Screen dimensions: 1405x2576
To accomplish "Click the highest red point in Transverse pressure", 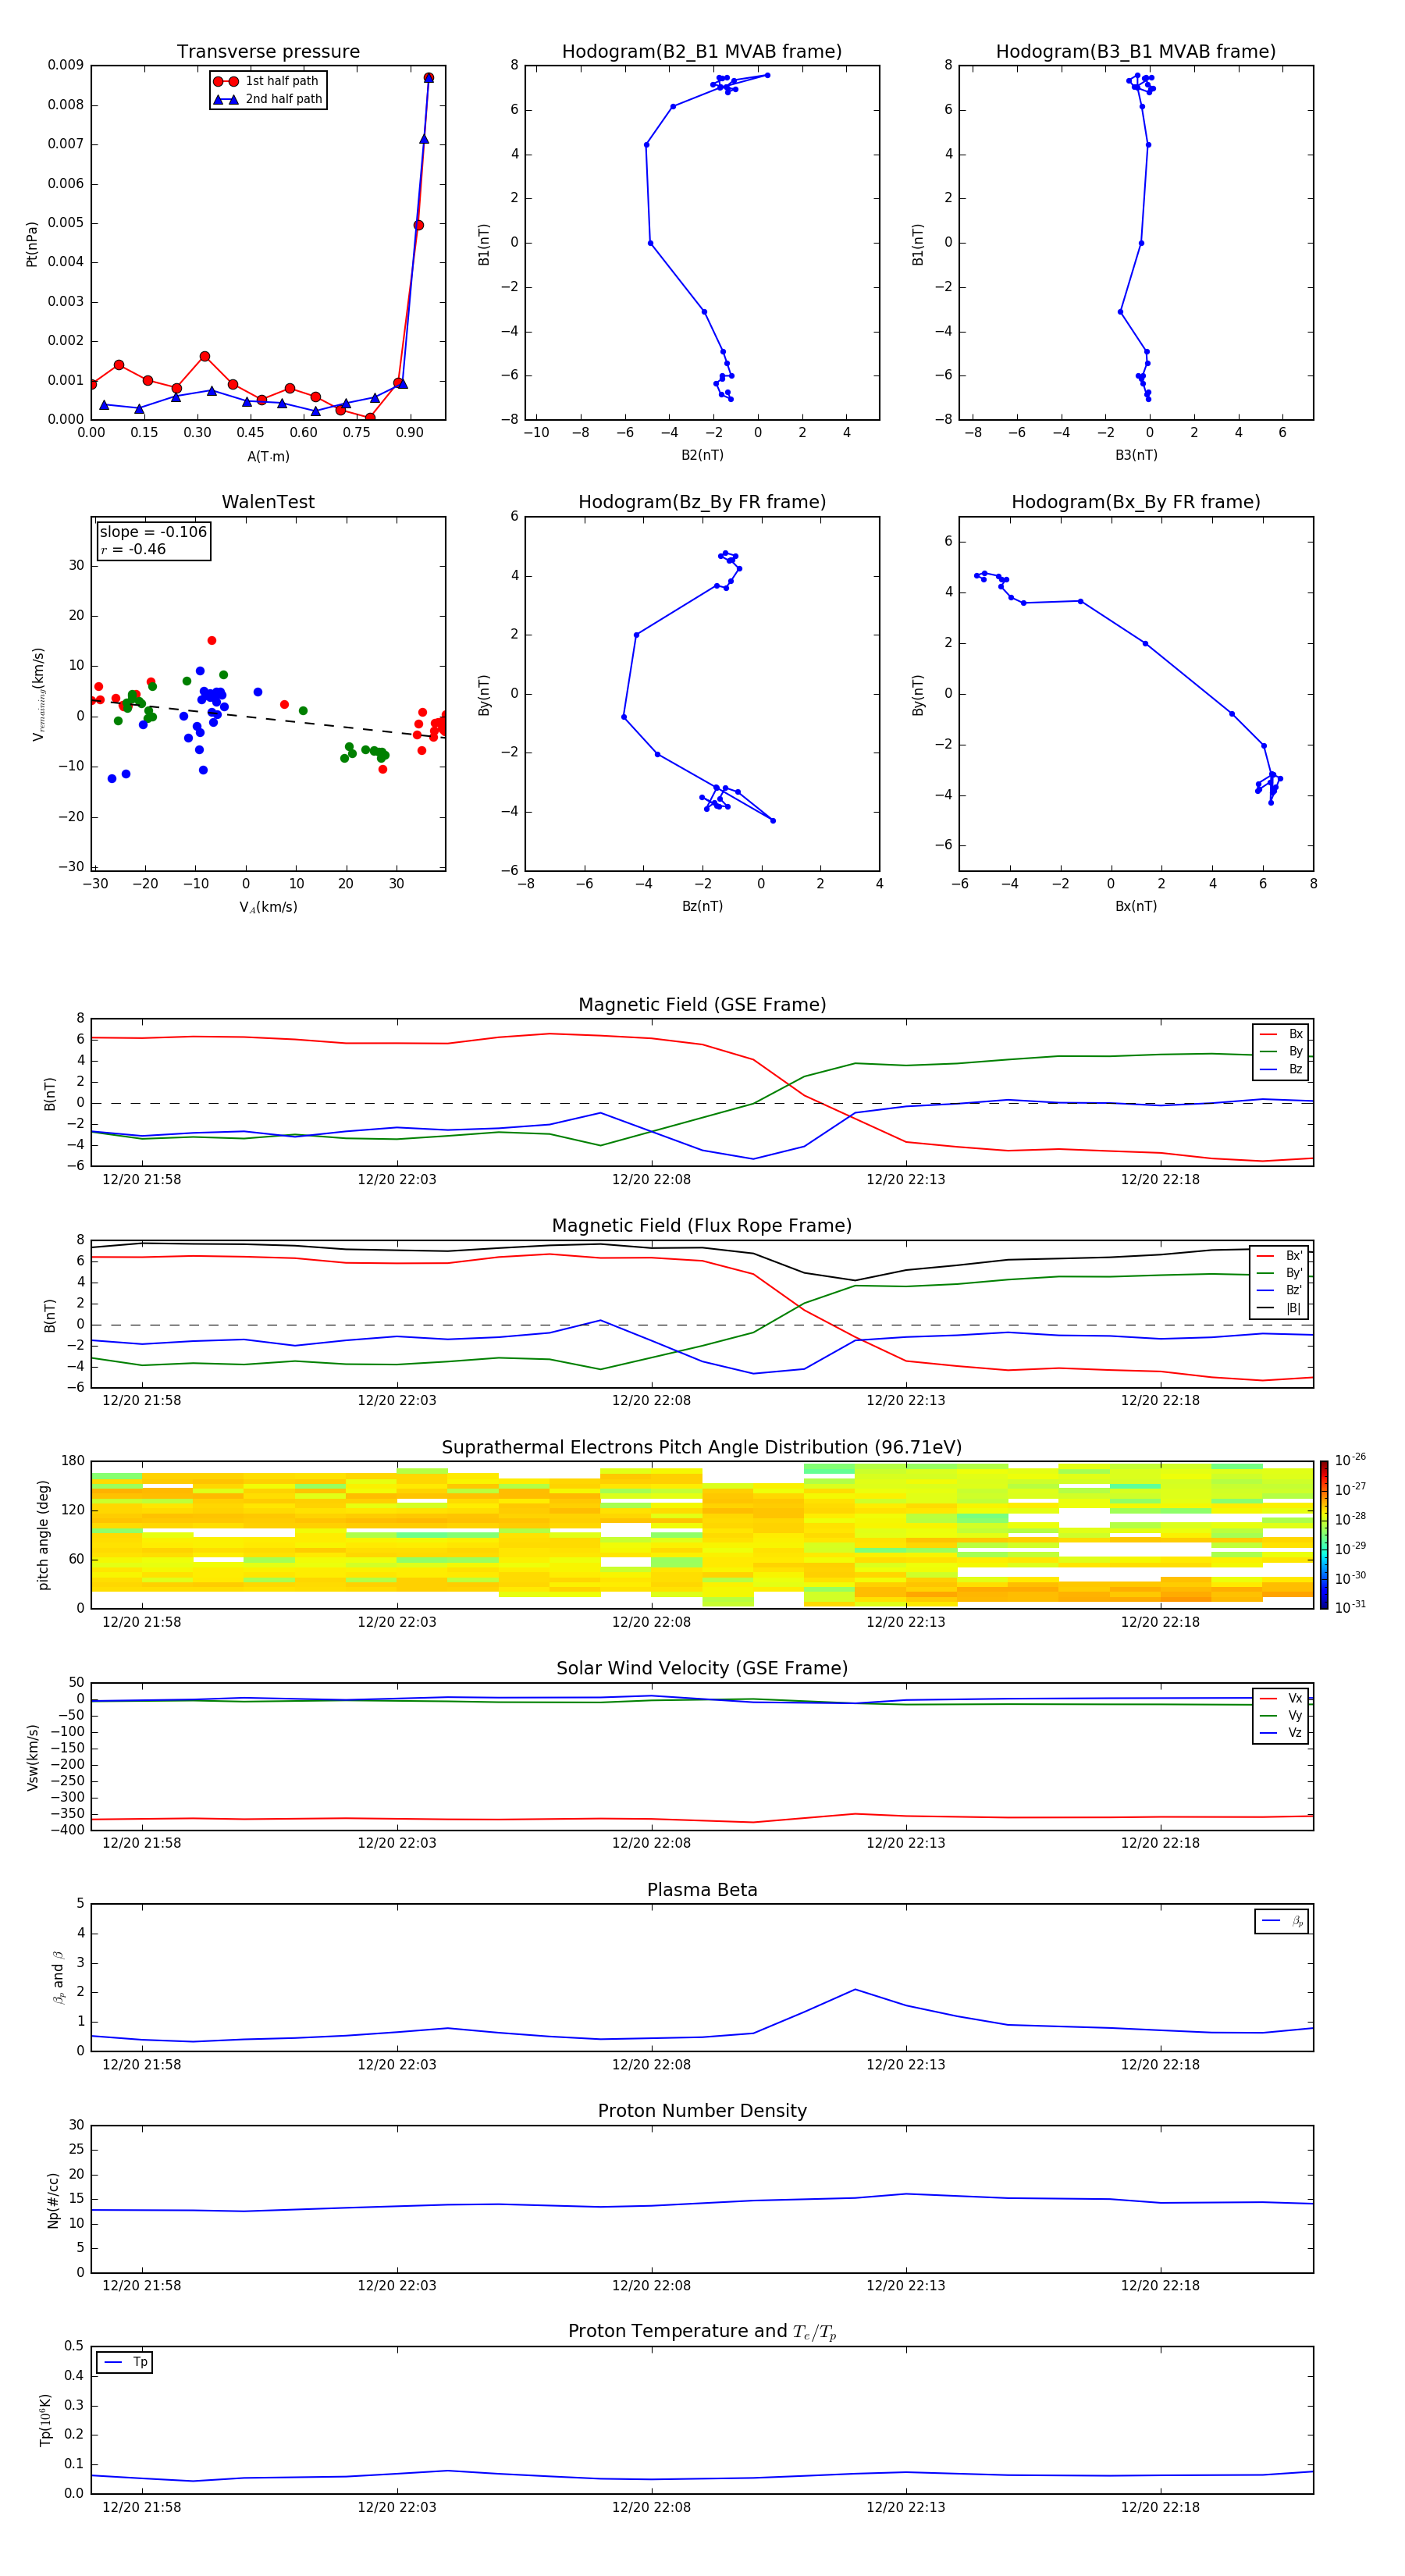I will pos(428,78).
